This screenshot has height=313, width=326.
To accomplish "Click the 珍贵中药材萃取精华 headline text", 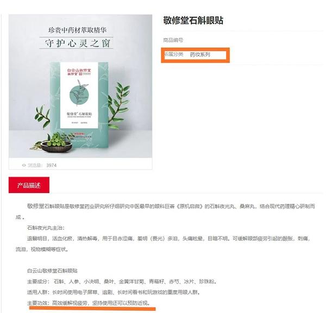I will point(77,30).
